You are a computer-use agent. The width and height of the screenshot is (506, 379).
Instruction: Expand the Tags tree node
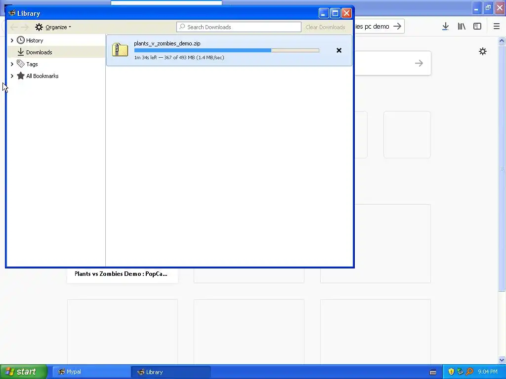[12, 64]
